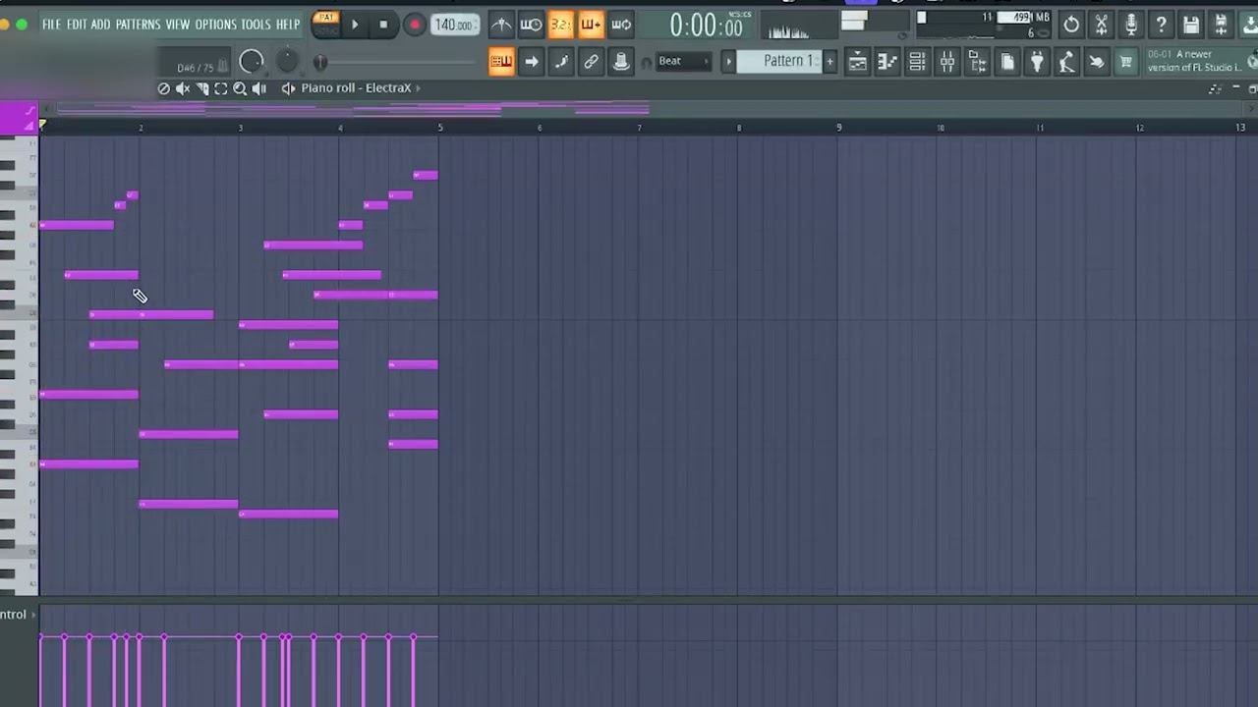1258x707 pixels.
Task: Stop playback with the Stop button
Action: (x=383, y=25)
